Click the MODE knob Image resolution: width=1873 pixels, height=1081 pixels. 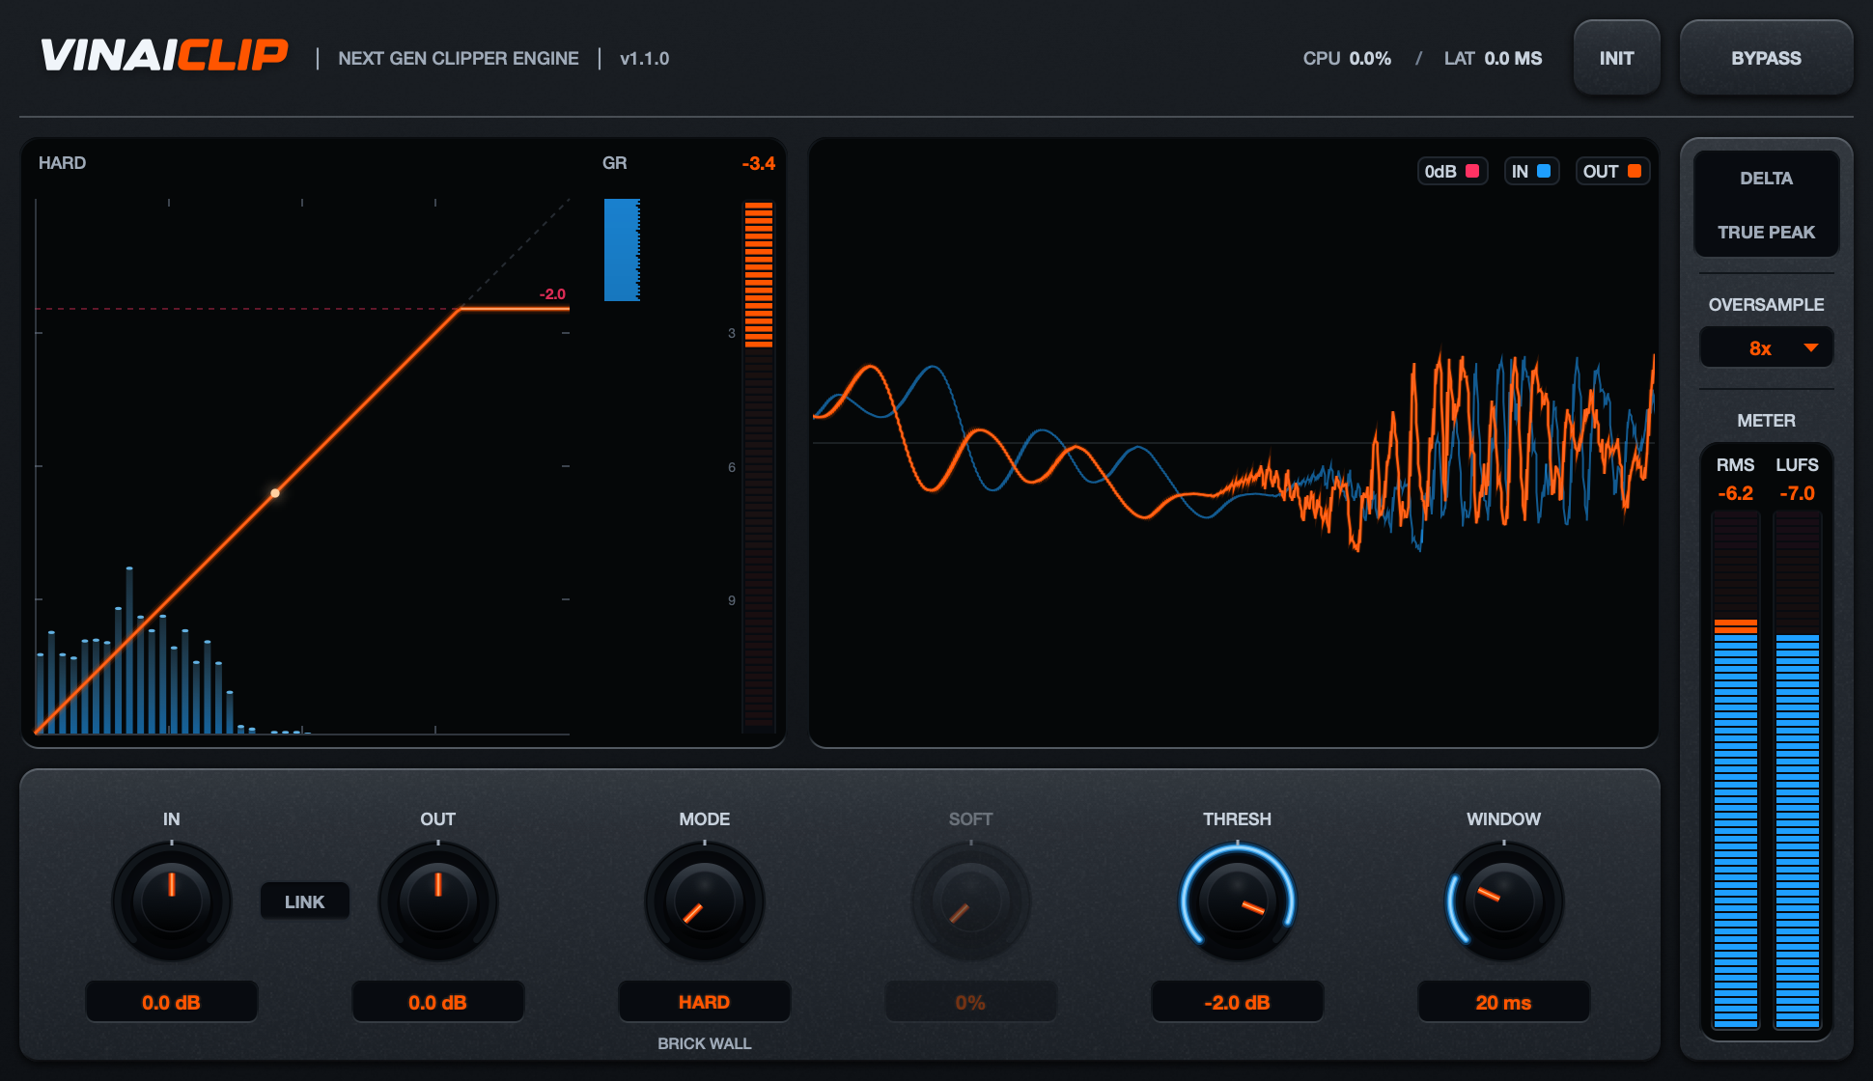(x=705, y=901)
